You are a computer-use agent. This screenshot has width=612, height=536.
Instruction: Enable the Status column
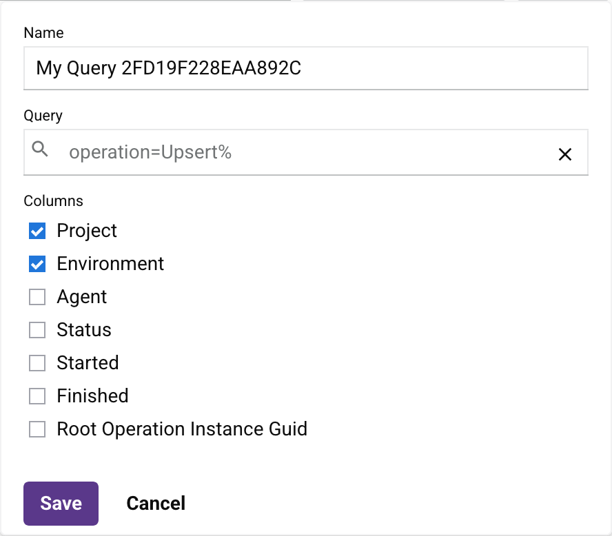(x=37, y=330)
